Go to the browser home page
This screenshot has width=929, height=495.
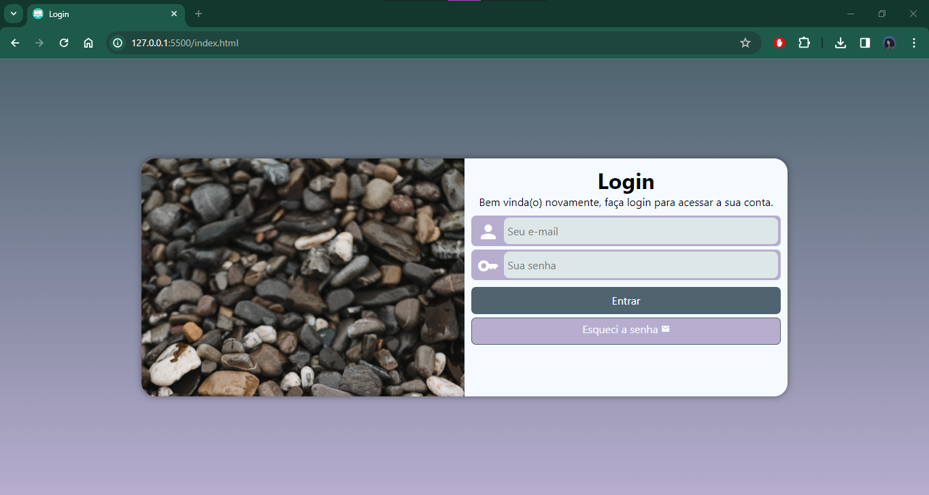(x=88, y=43)
